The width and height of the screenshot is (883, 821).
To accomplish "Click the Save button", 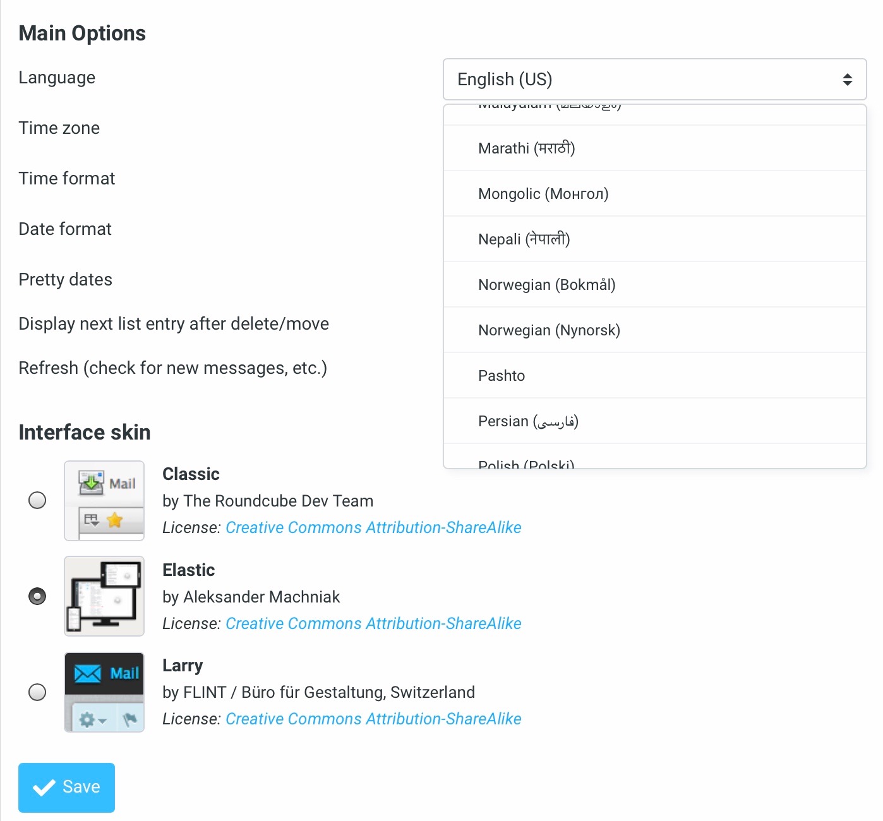I will pyautogui.click(x=66, y=788).
